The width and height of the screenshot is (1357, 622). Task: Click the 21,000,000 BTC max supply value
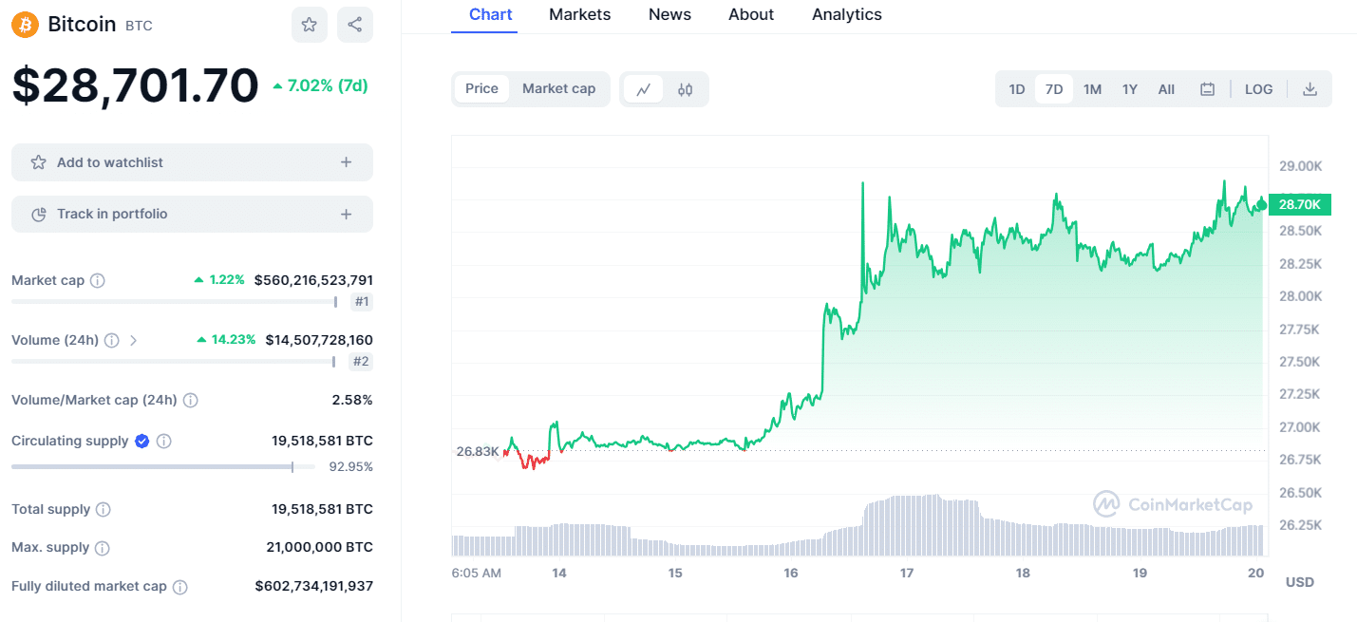(x=320, y=547)
